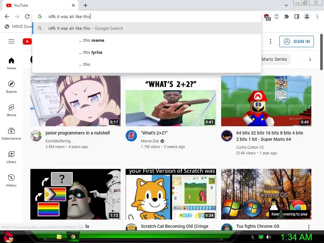324x243 pixels.
Task: Open the Mr. Incredible flags video thumbnail
Action: click(x=75, y=194)
